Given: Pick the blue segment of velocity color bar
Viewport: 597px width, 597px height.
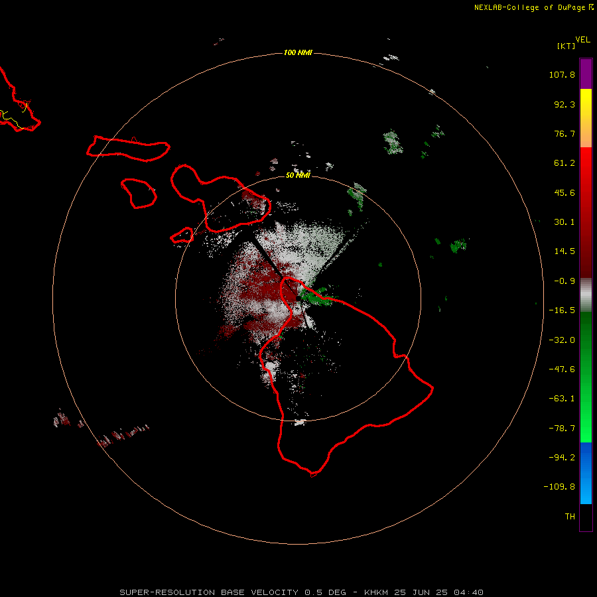Looking at the screenshot, I should pyautogui.click(x=586, y=473).
